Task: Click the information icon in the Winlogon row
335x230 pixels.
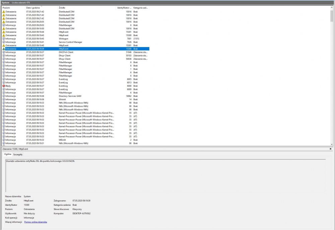Action: click(4, 39)
